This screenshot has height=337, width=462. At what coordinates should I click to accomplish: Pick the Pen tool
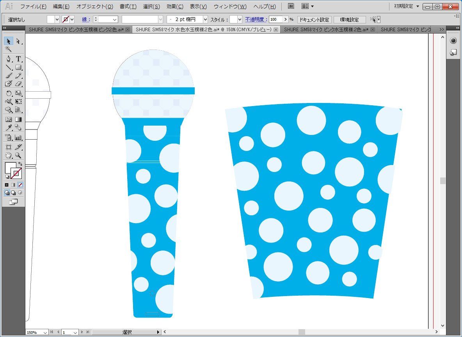[8, 59]
